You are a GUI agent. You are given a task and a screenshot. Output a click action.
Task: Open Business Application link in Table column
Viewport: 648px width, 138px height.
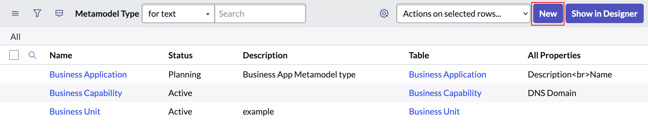(x=447, y=74)
